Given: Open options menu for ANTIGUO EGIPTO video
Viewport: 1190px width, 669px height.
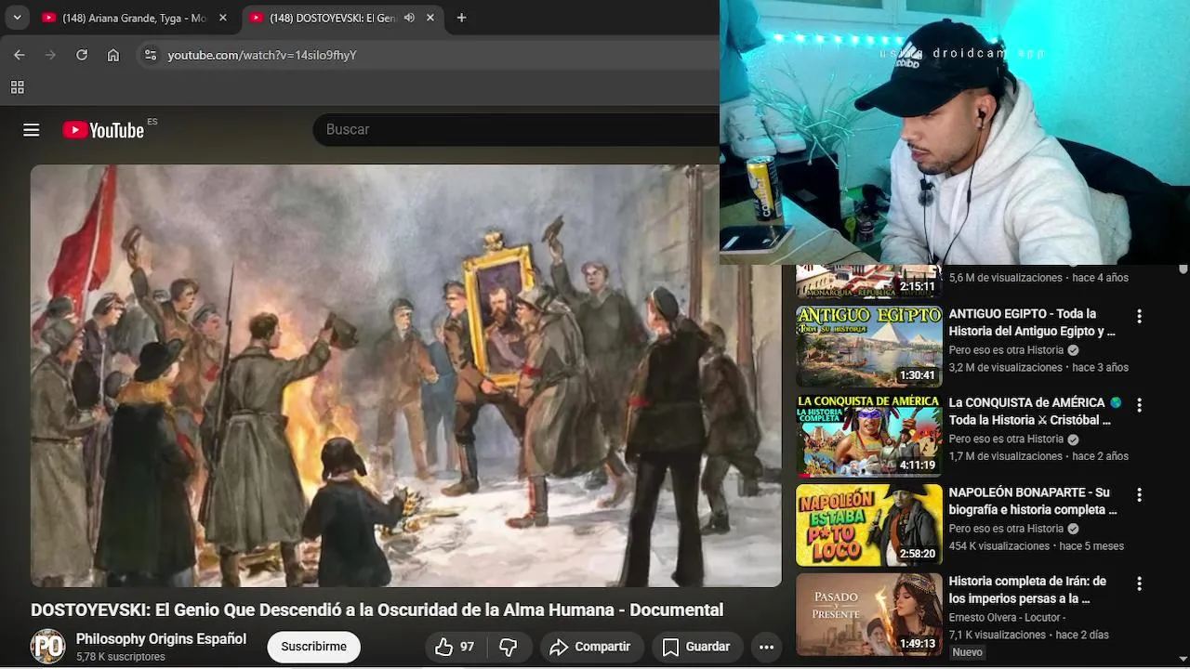Looking at the screenshot, I should (x=1139, y=316).
